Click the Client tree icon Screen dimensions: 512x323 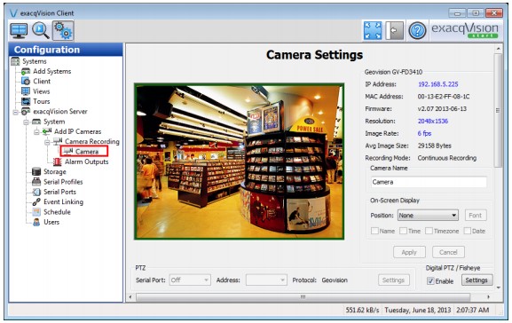coord(26,81)
